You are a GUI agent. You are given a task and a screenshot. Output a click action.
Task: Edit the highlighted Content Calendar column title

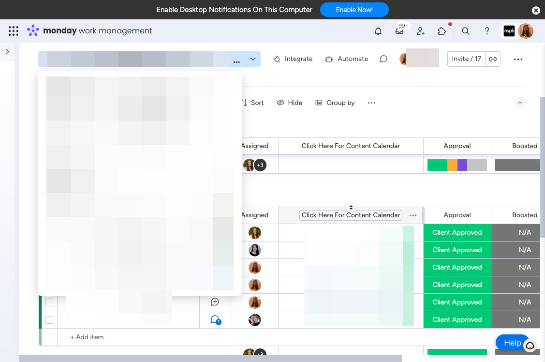click(351, 215)
